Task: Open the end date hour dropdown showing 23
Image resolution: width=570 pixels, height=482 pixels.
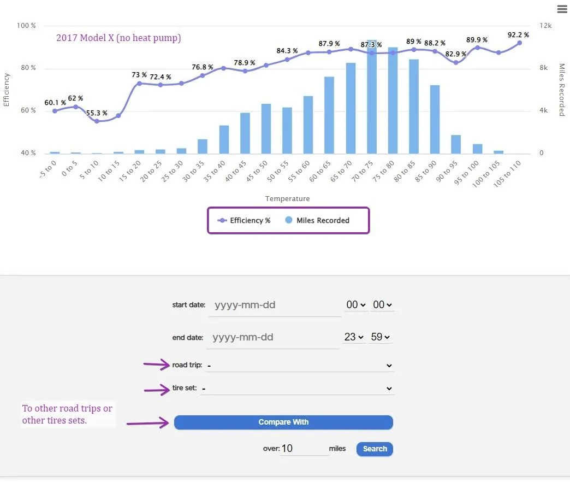Action: pyautogui.click(x=354, y=337)
